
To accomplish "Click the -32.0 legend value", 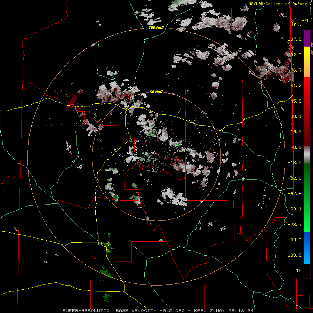I will coord(295,178).
